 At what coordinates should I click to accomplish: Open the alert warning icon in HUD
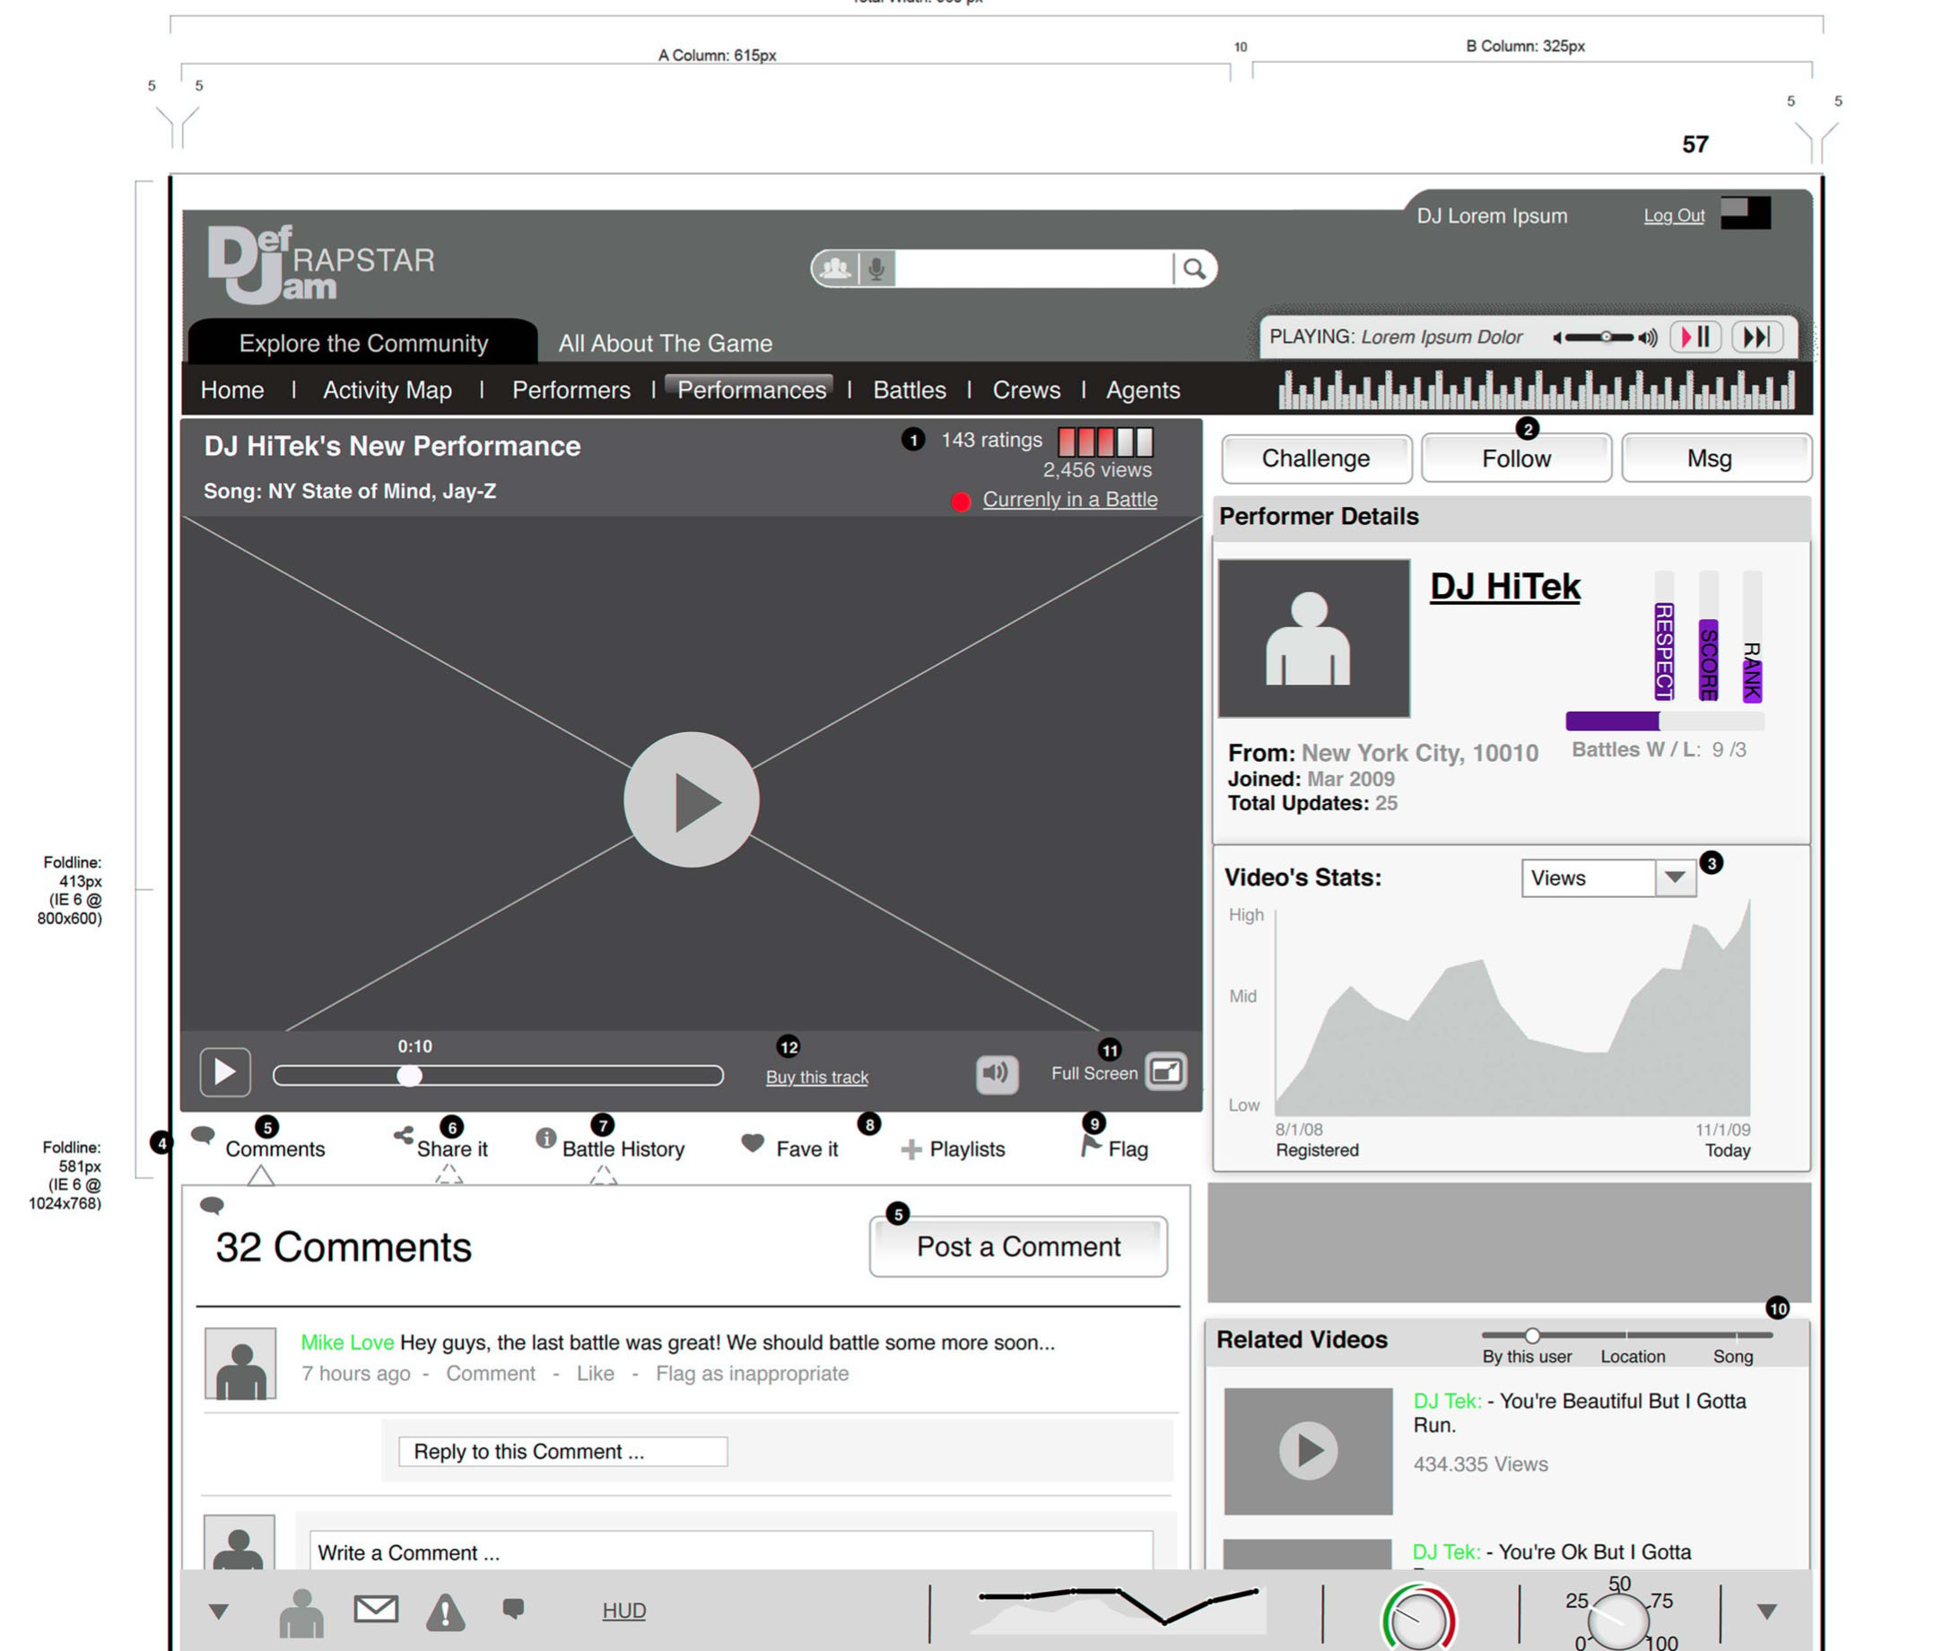coord(446,1612)
